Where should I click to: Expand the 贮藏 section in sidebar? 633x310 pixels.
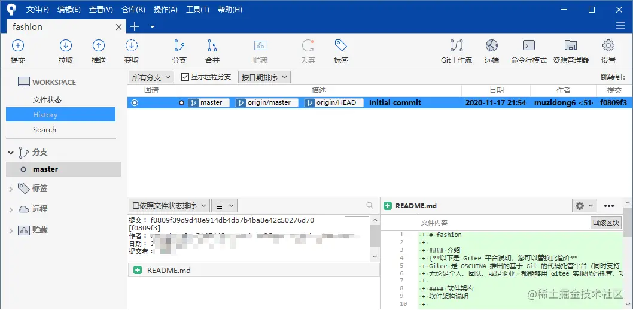pos(11,230)
